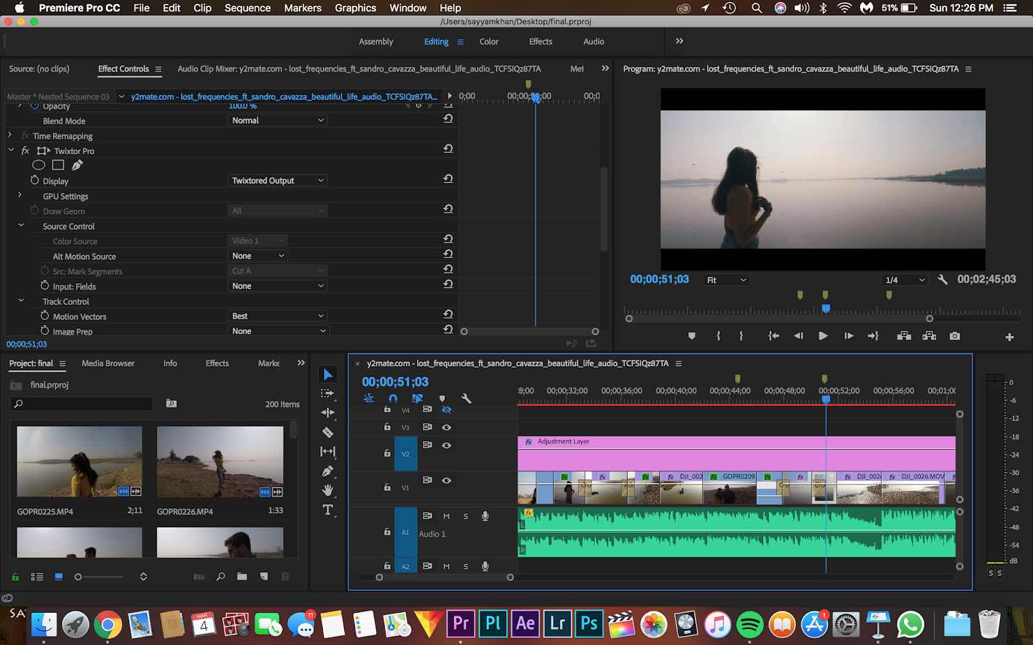This screenshot has width=1033, height=645.
Task: Create 4-point polygon mask for Twixtor Pro
Action: (58, 166)
